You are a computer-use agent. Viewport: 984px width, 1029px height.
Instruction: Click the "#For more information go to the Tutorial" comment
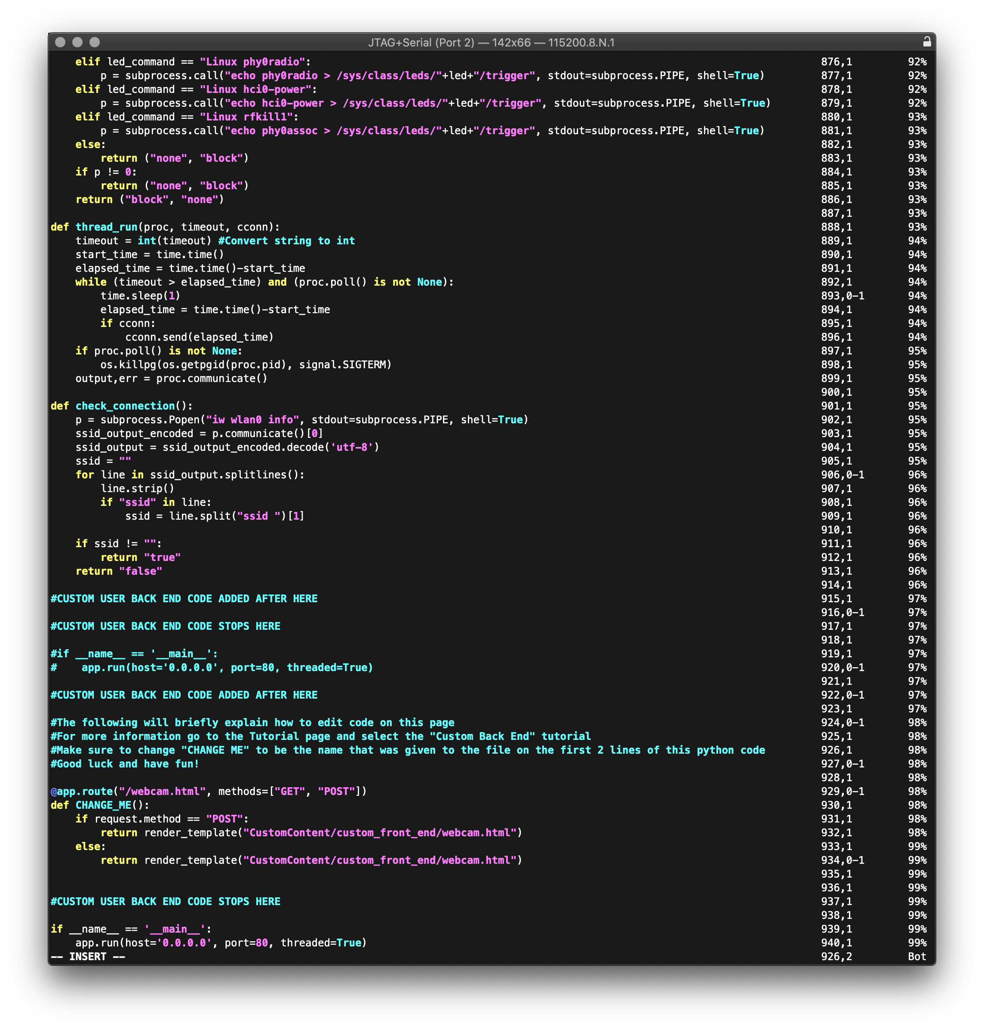pyautogui.click(x=320, y=736)
